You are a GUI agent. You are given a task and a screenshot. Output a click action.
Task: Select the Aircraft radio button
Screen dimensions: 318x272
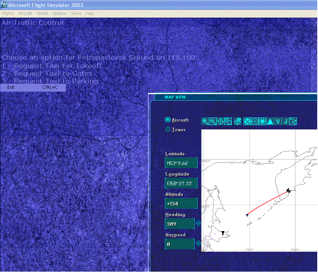coord(168,120)
